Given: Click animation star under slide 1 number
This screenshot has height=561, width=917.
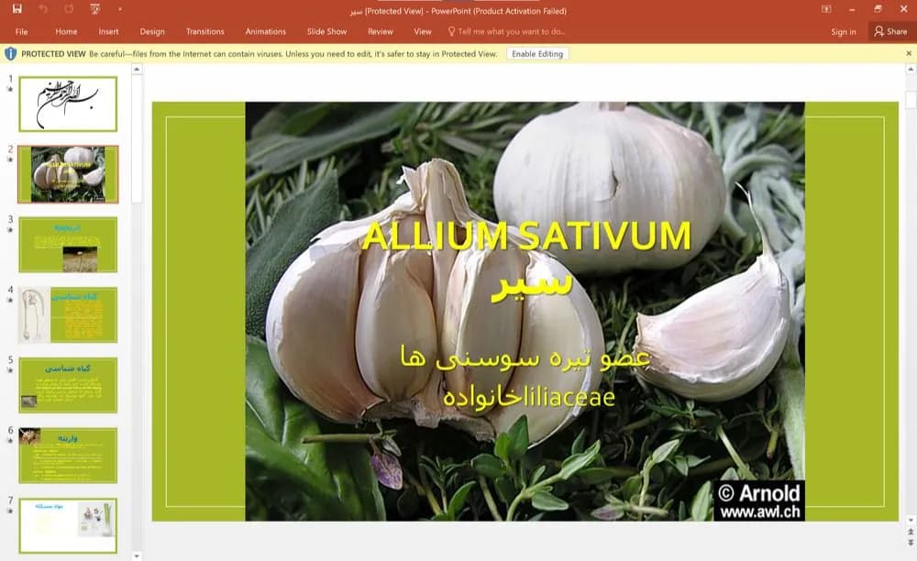Looking at the screenshot, I should point(10,90).
